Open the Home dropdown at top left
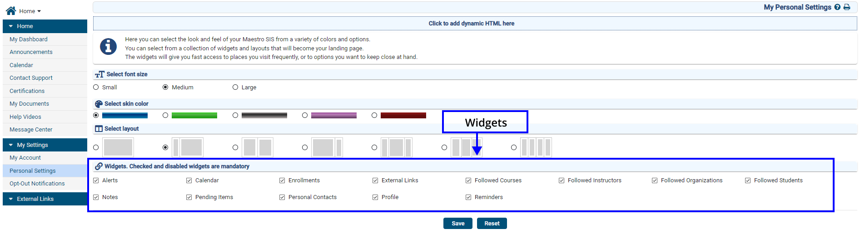Screen dimensions: 860x234 [30, 11]
